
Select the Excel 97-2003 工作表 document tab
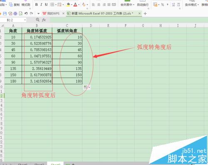point(100,13)
